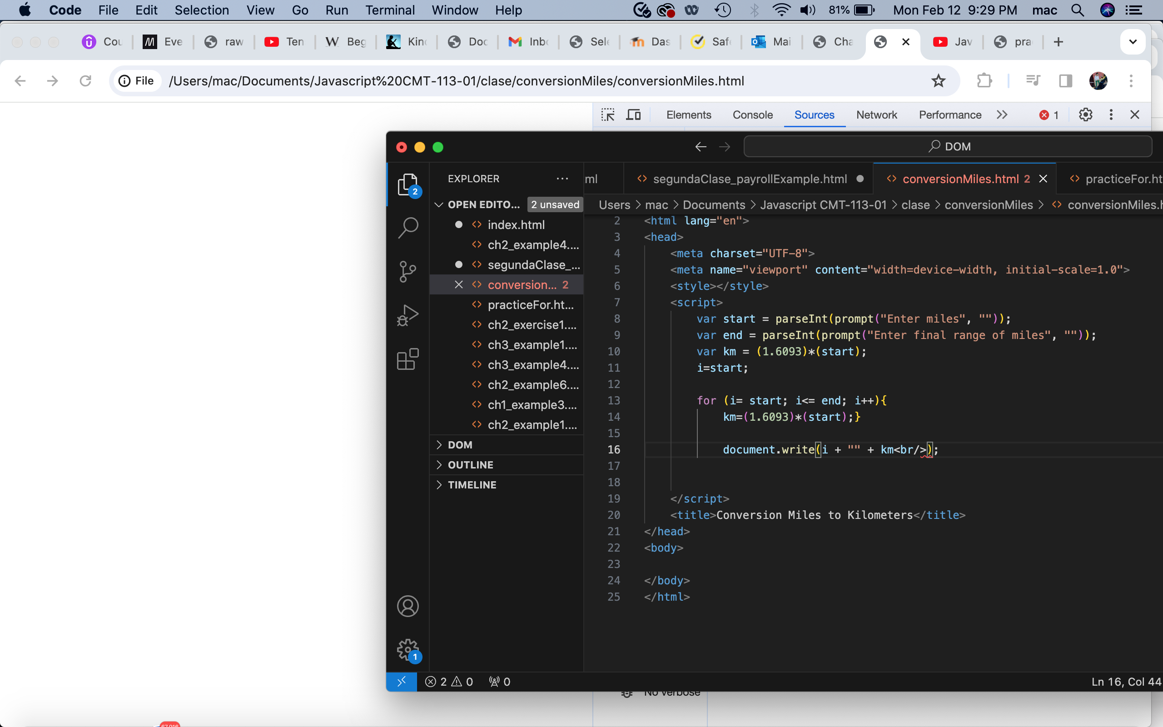Click DevTools inspect element picker icon
Viewport: 1163px width, 727px height.
click(x=607, y=115)
